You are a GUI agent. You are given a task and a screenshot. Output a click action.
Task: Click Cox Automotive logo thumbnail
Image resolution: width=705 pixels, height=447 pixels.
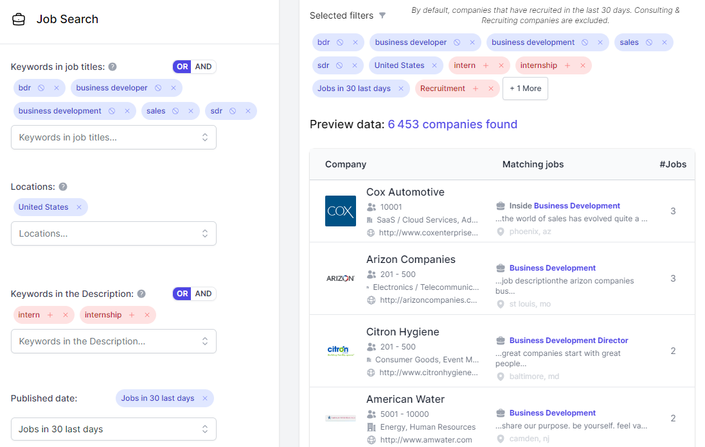(x=341, y=211)
